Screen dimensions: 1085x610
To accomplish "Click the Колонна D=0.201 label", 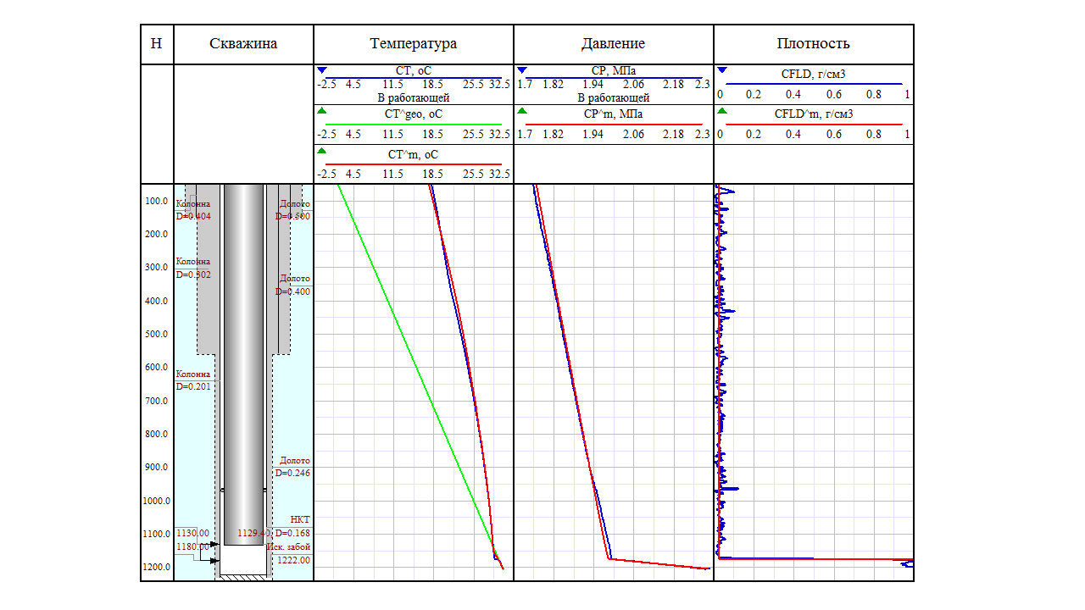I will pyautogui.click(x=193, y=380).
